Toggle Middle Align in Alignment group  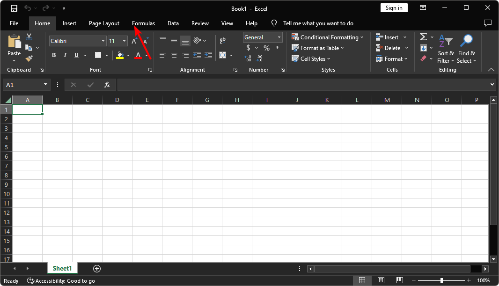[x=174, y=40]
